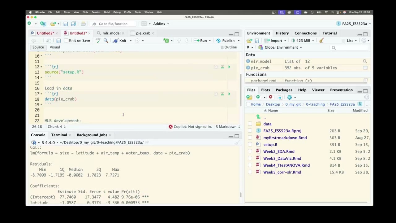Open the Session menu
Image resolution: width=396 pixels, height=223 pixels.
click(x=96, y=12)
